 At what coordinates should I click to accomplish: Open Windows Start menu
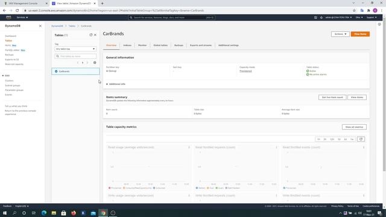coord(5,213)
